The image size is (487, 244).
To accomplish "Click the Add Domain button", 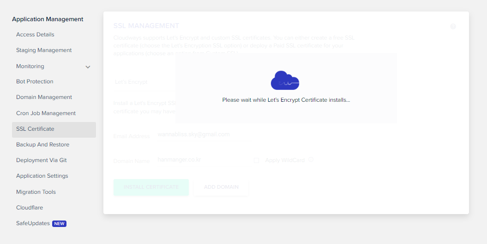I will (x=221, y=187).
